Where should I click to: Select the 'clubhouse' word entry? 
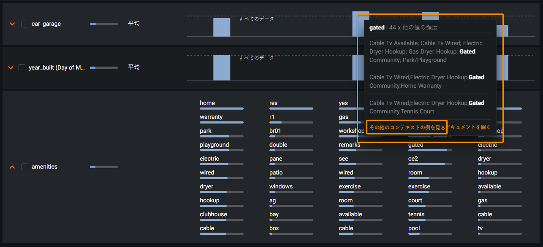213,215
